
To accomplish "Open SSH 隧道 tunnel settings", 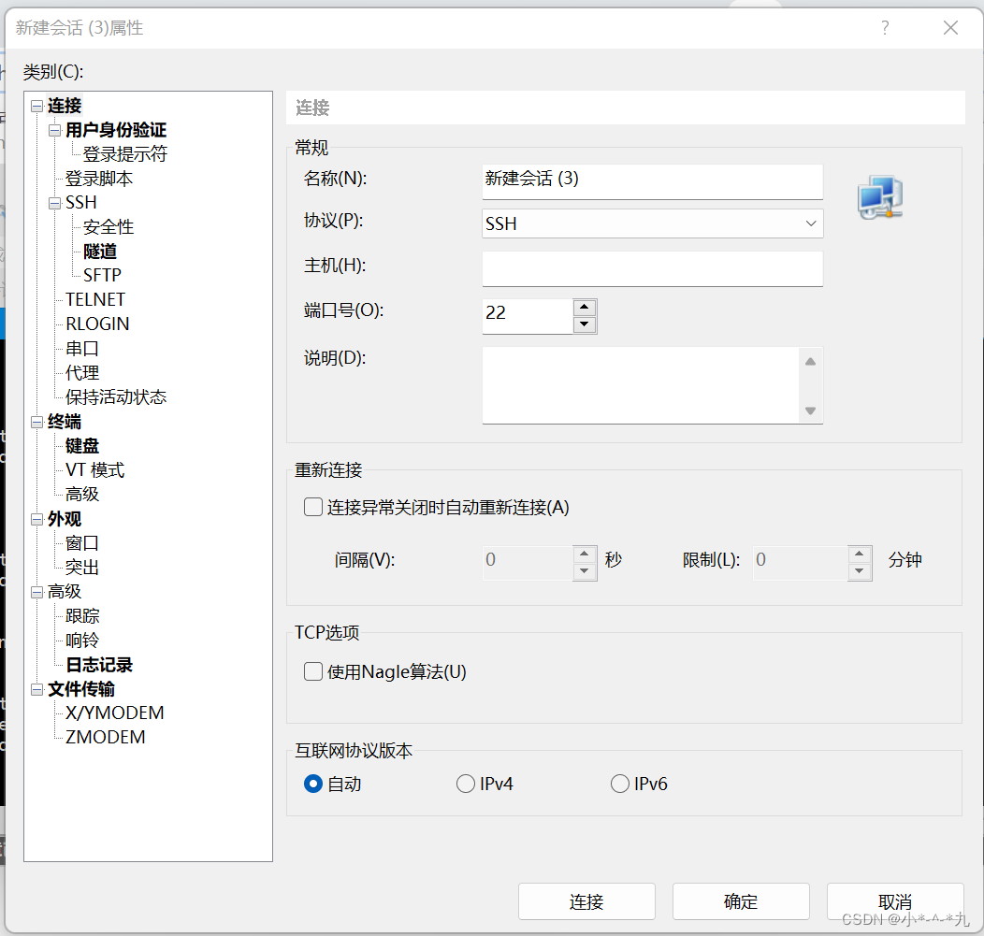I will point(99,251).
